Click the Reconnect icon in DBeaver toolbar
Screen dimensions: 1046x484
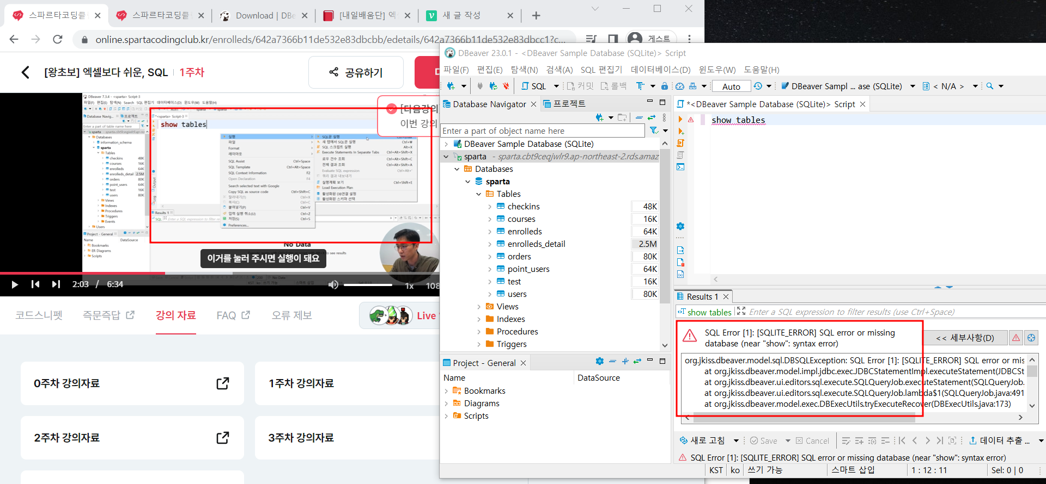pos(493,86)
